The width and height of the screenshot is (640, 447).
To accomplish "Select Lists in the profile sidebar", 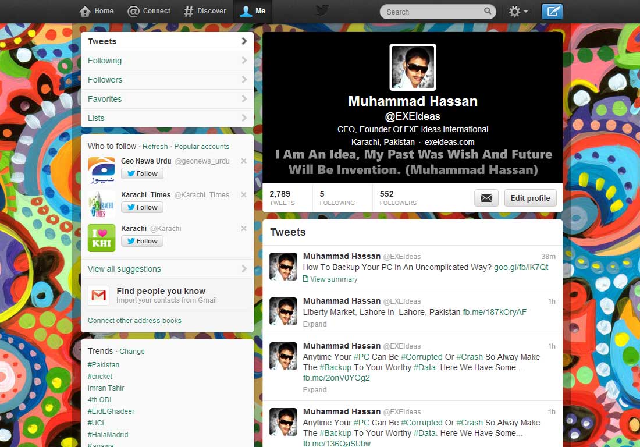I will tap(168, 118).
